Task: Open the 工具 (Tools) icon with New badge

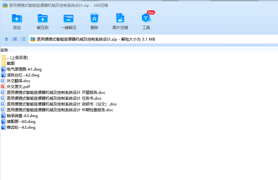Action: pyautogui.click(x=146, y=18)
